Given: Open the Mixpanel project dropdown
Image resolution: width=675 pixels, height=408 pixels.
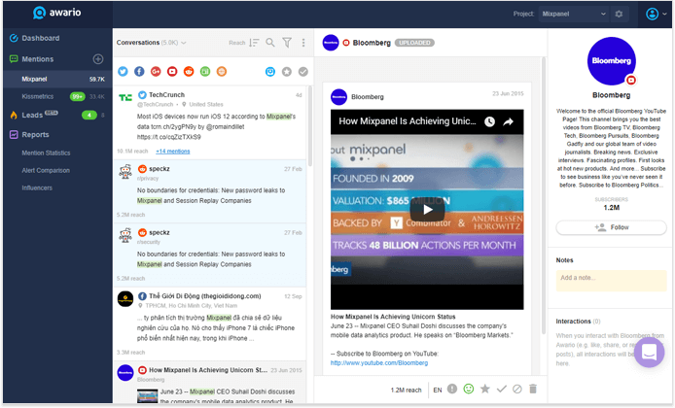Looking at the screenshot, I should [574, 14].
